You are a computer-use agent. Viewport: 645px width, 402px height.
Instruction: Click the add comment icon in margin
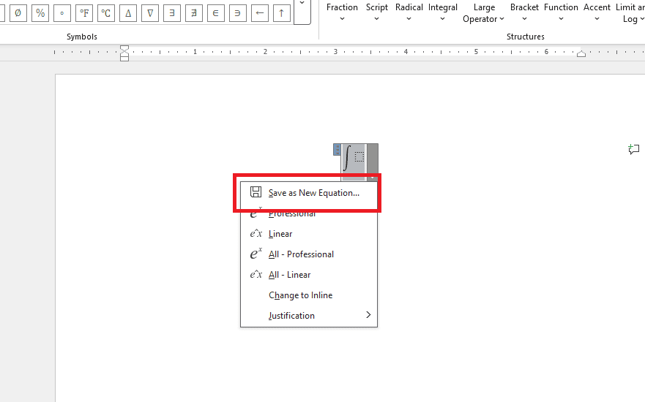pyautogui.click(x=634, y=149)
